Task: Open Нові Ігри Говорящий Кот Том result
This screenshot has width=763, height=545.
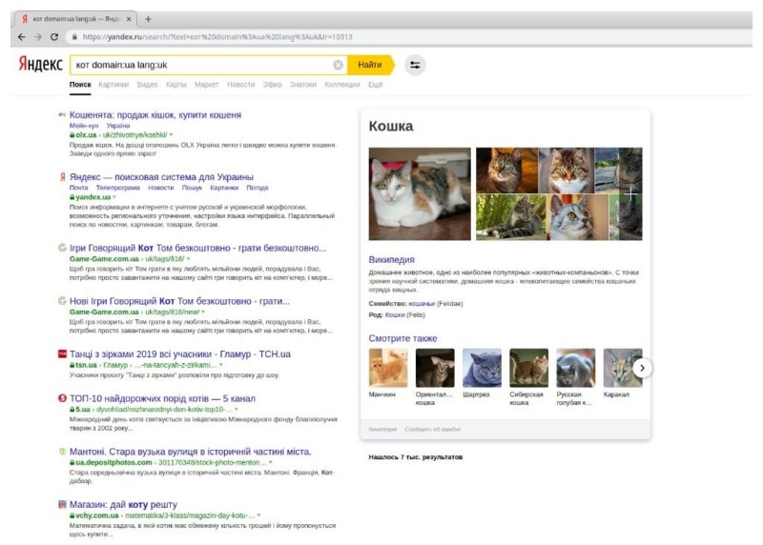Action: [x=179, y=301]
